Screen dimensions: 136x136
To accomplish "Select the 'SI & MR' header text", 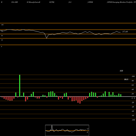I will pyautogui.click(x=14, y=2).
